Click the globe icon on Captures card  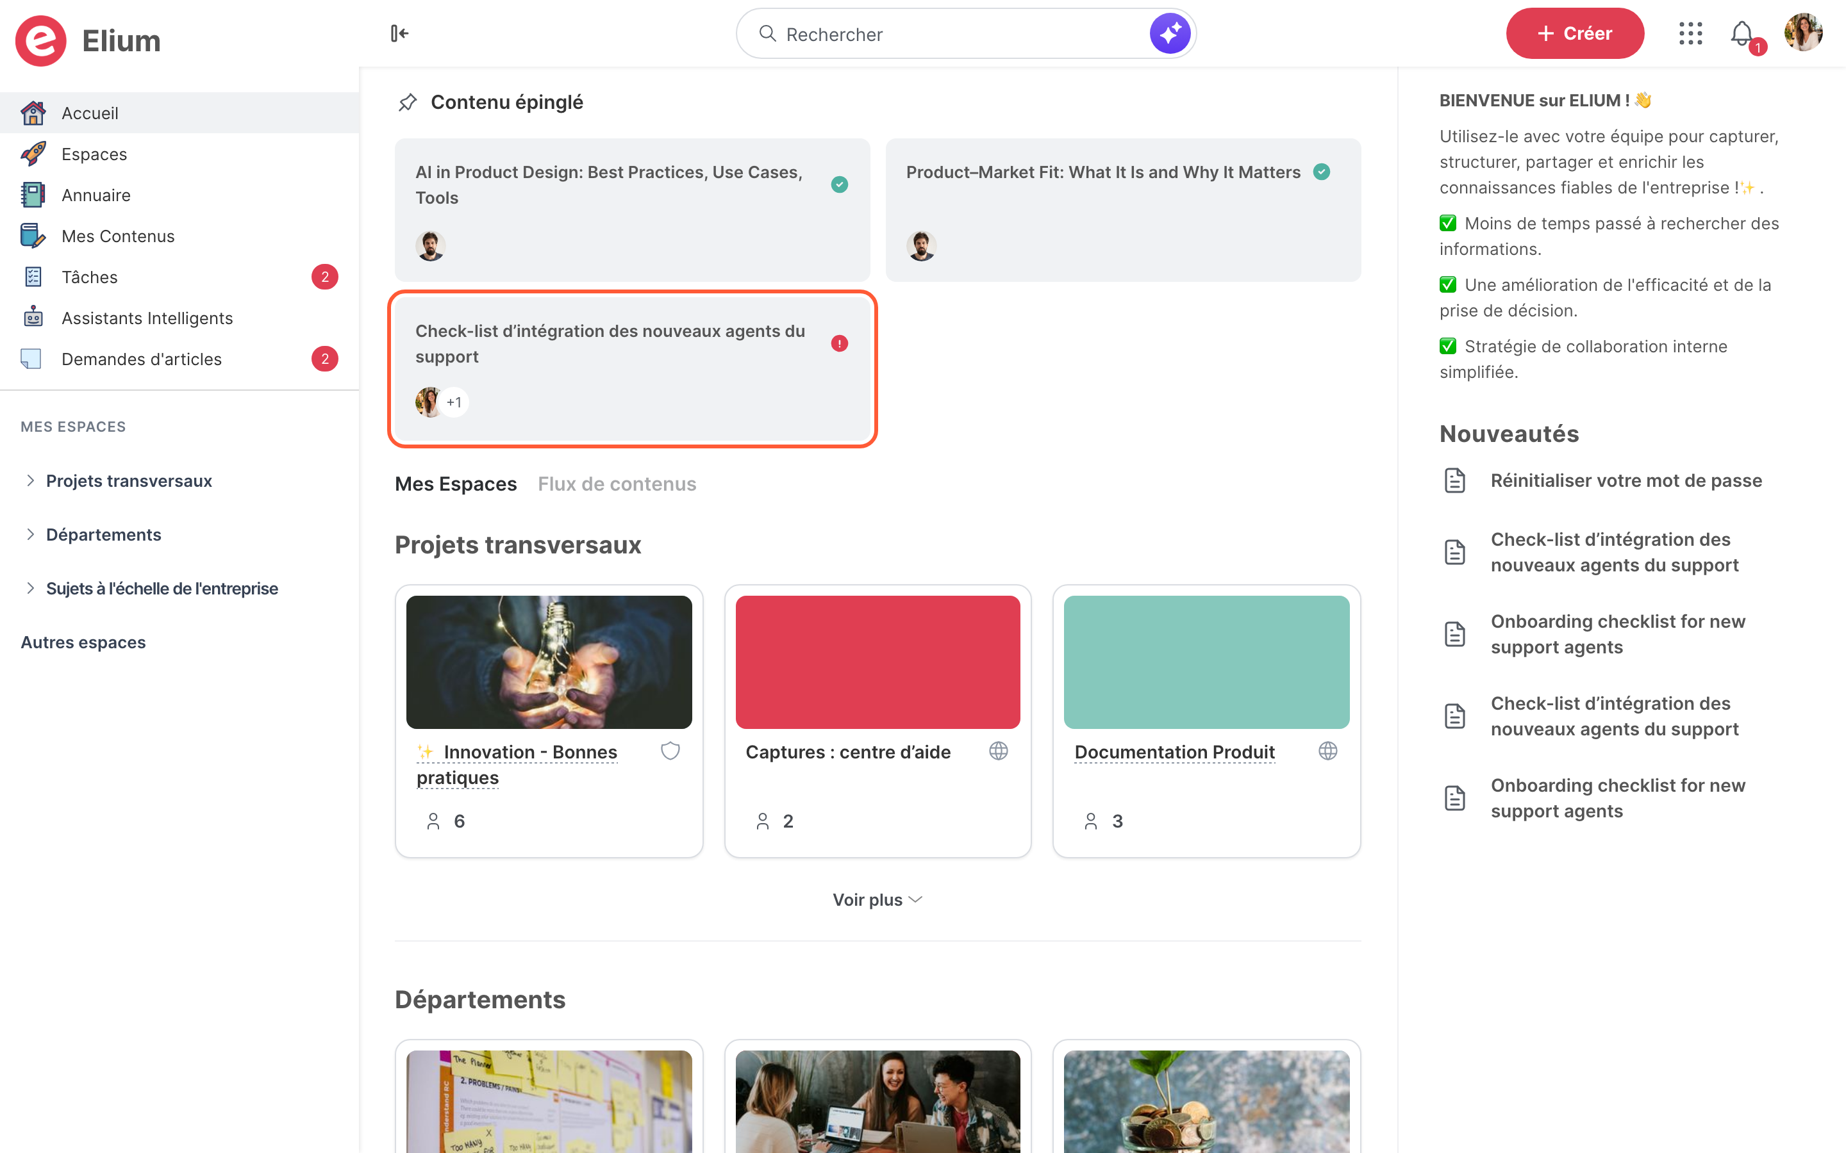(x=999, y=751)
